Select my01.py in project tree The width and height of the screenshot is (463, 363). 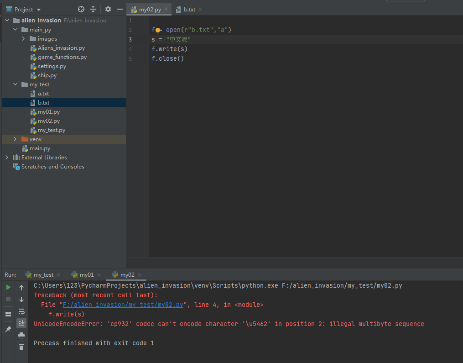49,112
